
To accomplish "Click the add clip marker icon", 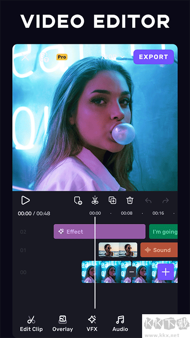I will point(78,201).
